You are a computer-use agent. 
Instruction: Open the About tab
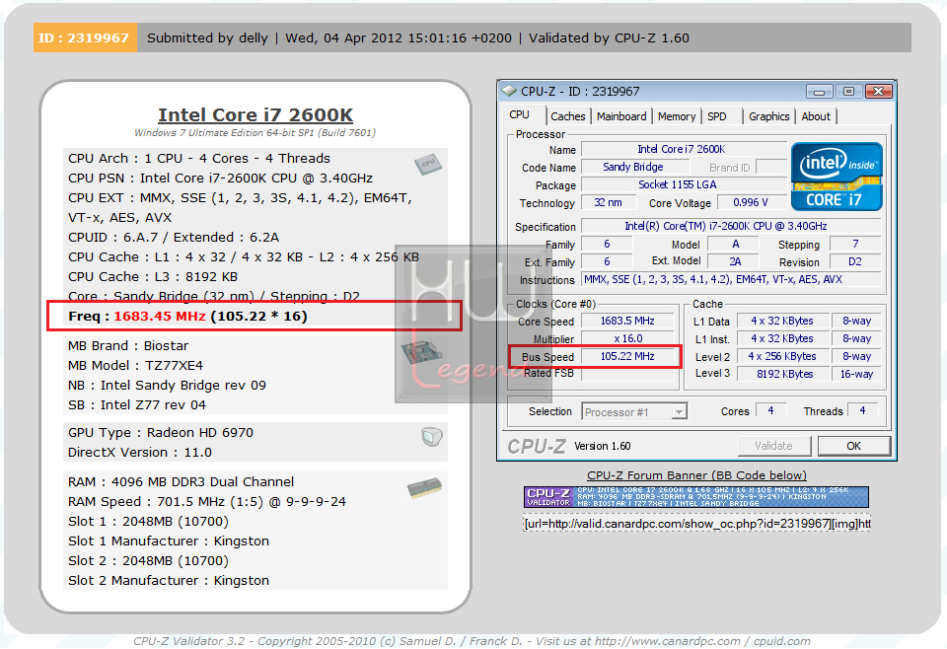tap(816, 116)
